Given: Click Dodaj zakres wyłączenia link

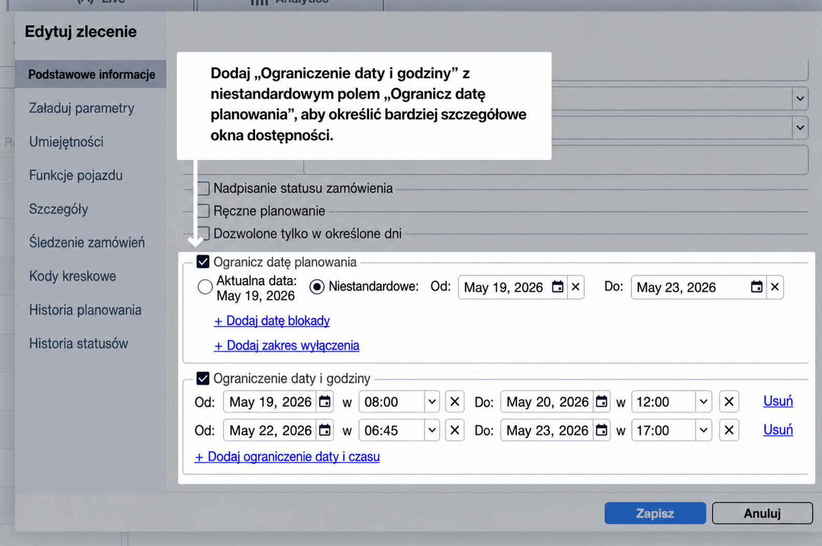Looking at the screenshot, I should [x=287, y=345].
